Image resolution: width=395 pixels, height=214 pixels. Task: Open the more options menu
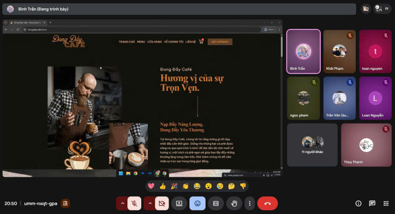tap(250, 203)
